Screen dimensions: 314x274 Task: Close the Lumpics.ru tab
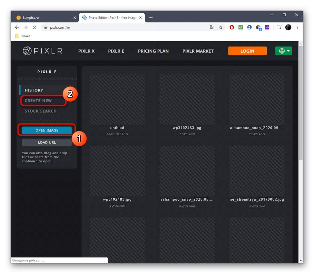[75, 18]
